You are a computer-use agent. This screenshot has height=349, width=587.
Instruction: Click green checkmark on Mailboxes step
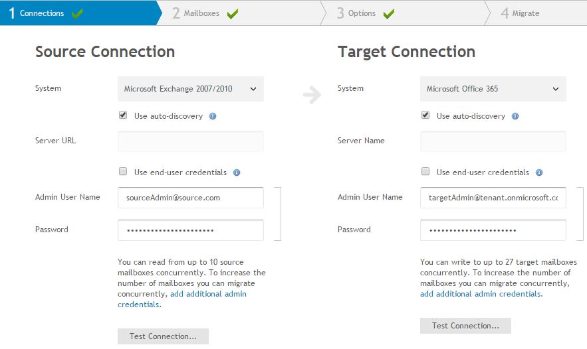233,13
